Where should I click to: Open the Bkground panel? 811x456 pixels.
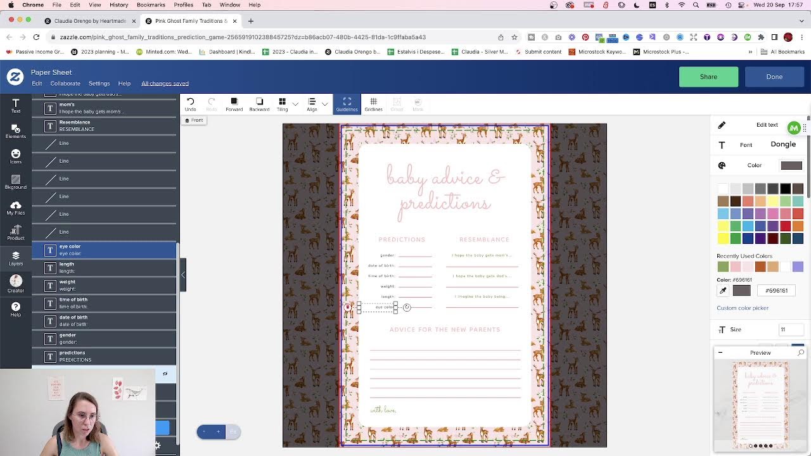(x=16, y=182)
